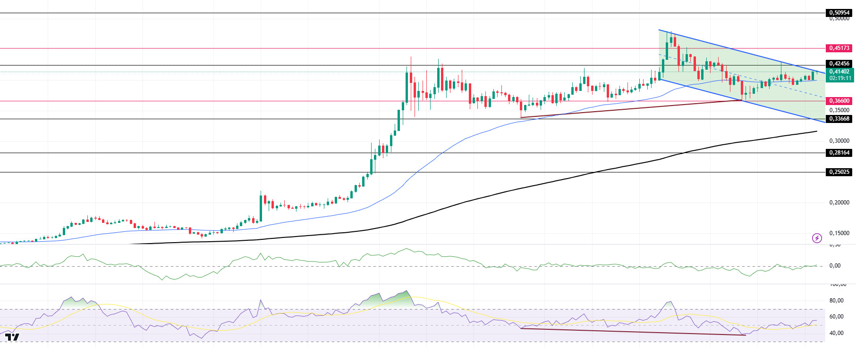
Task: Select the 0,36600 red price label
Action: coord(839,101)
